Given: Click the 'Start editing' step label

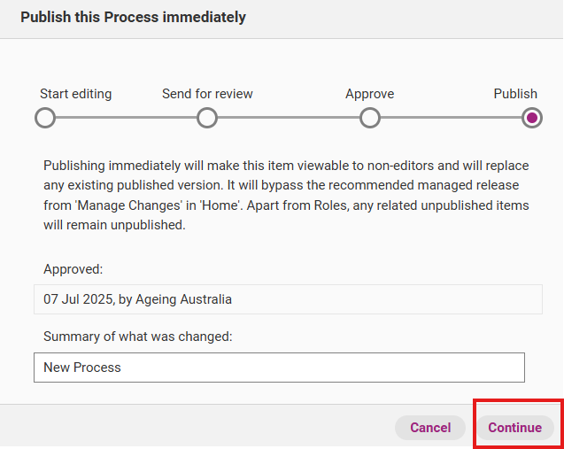Looking at the screenshot, I should click(x=76, y=94).
